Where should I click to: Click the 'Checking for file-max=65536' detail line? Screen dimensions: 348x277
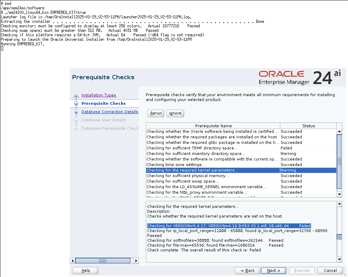coord(215,245)
